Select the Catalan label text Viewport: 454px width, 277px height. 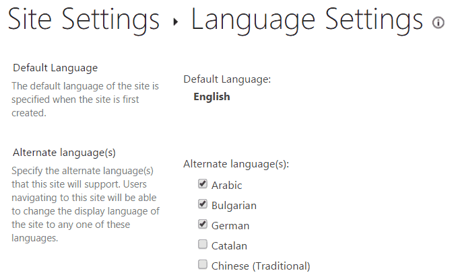(x=229, y=245)
